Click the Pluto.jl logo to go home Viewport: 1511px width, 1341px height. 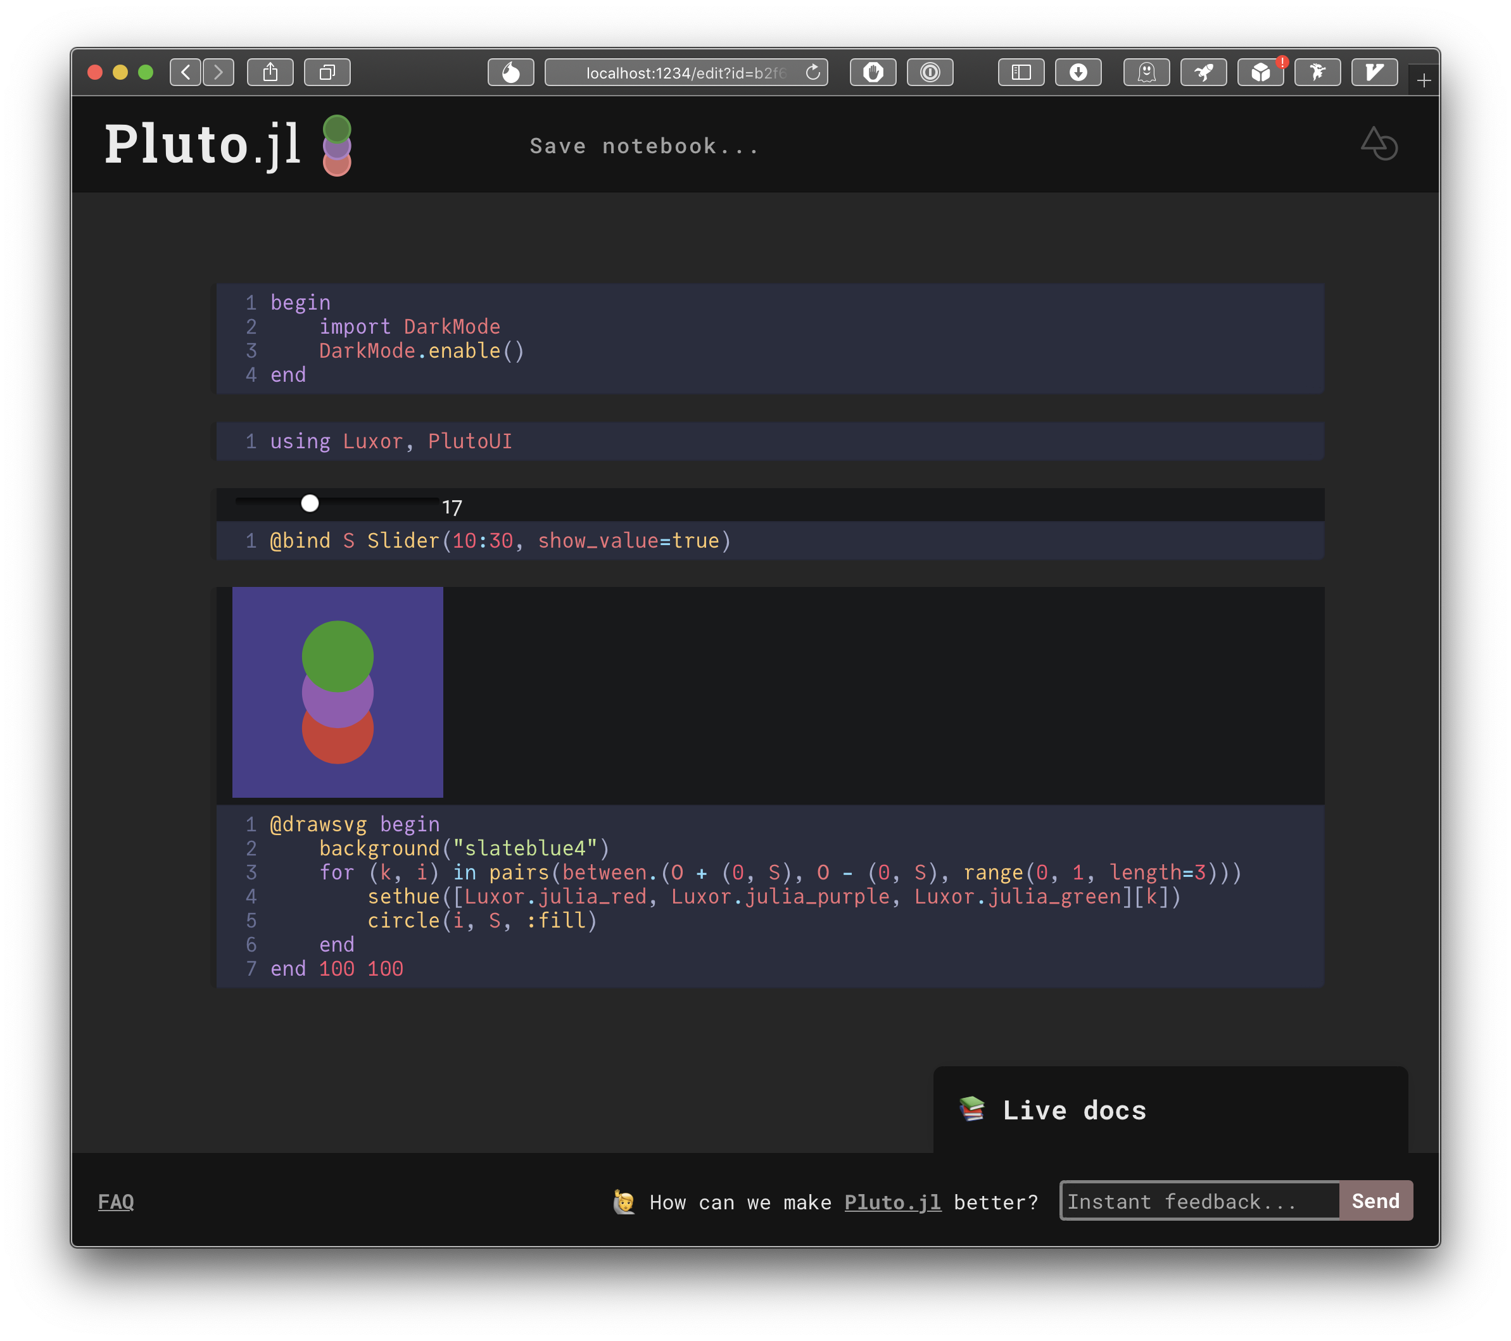coord(228,145)
